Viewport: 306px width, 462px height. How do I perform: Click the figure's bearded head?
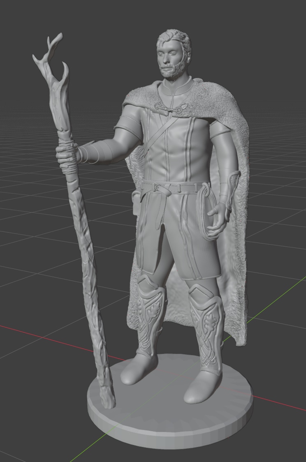174,55
